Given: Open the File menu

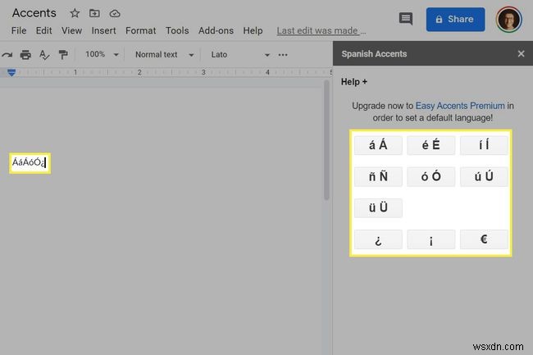Looking at the screenshot, I should [19, 30].
